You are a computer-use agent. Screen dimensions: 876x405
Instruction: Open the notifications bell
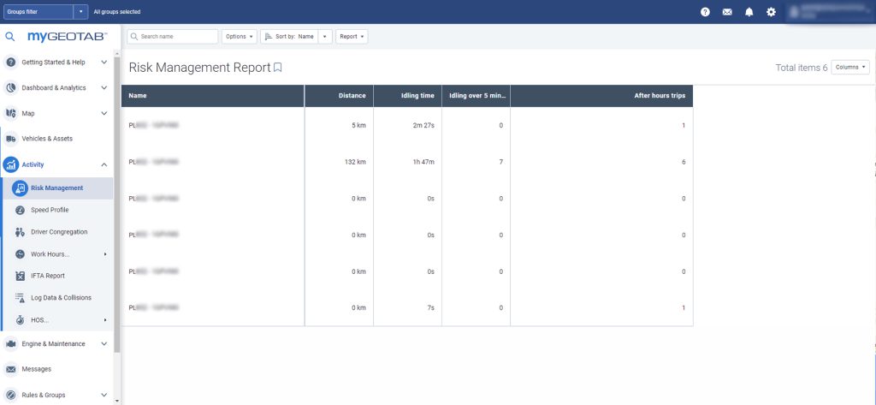(x=749, y=12)
